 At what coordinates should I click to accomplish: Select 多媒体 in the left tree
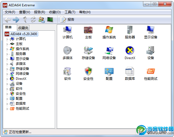coord(21,64)
